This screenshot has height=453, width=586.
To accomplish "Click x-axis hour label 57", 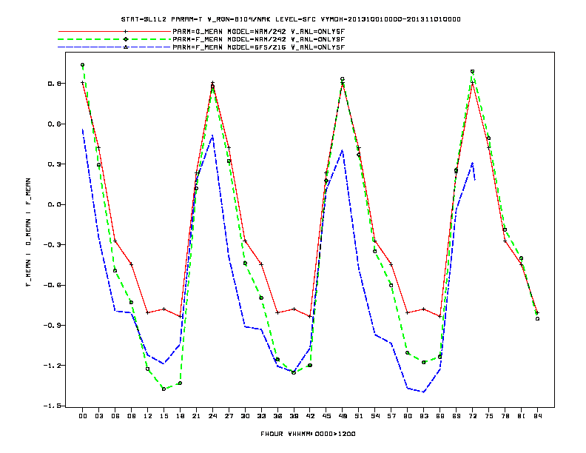I will 391,416.
